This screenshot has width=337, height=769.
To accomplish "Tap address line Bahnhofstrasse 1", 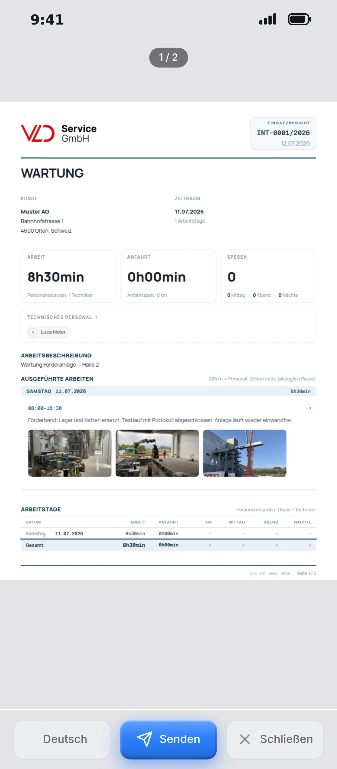I will click(x=42, y=221).
